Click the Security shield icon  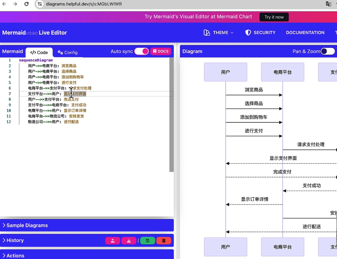[248, 33]
